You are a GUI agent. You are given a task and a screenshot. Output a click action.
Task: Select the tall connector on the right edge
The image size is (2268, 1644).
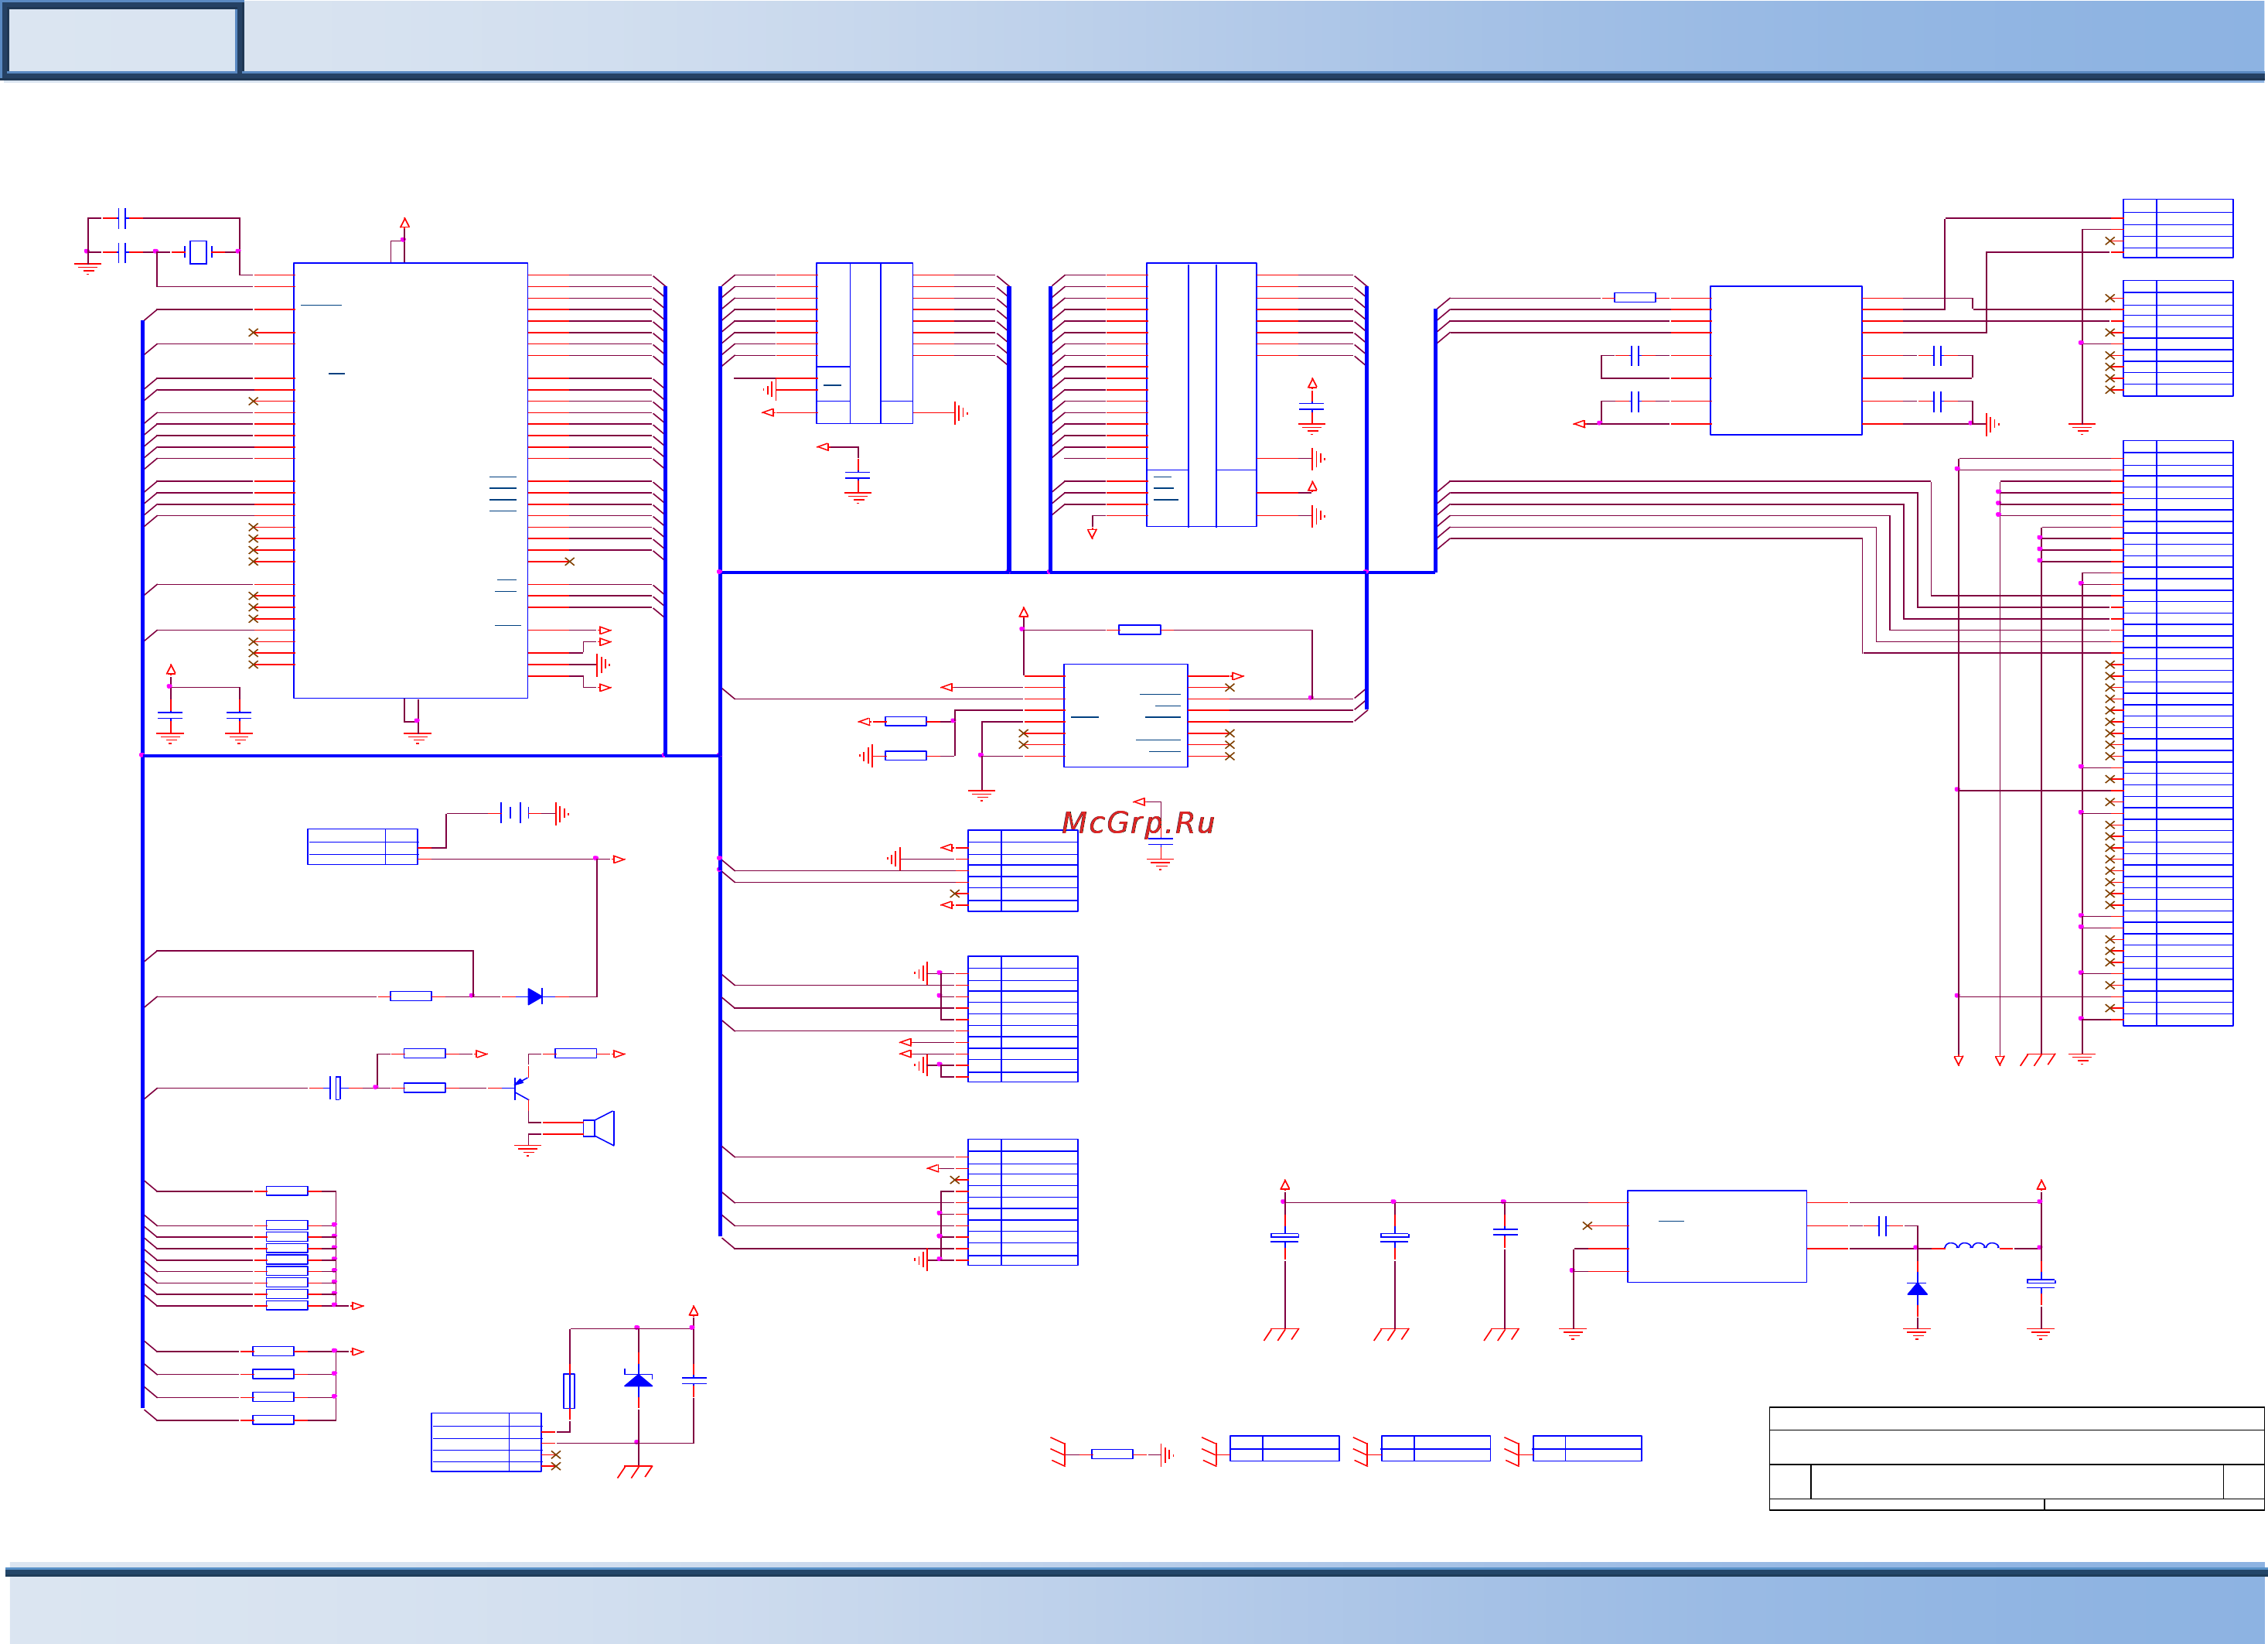[x=2178, y=733]
